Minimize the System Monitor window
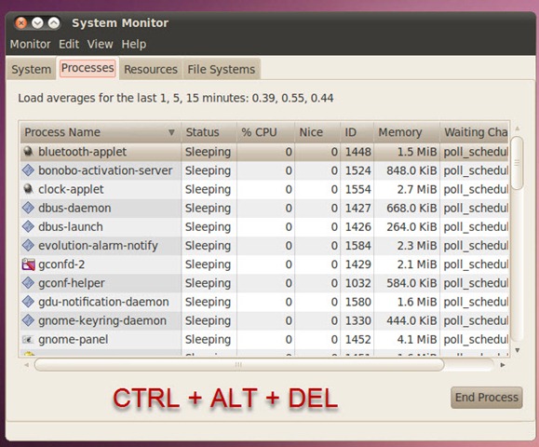Viewport: 539px width, 447px height. coord(37,23)
